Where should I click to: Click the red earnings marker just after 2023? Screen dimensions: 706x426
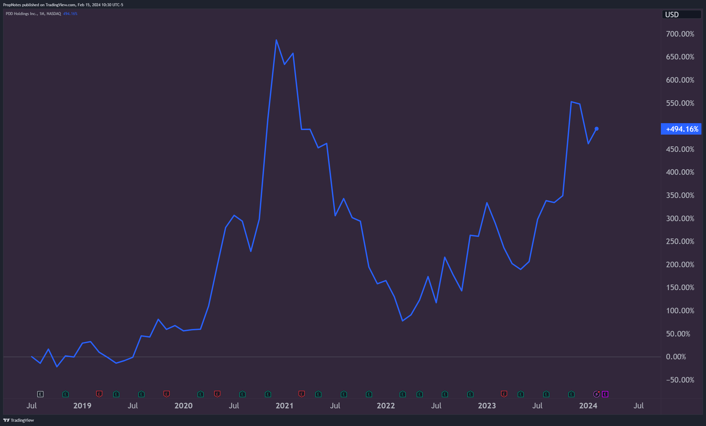504,394
